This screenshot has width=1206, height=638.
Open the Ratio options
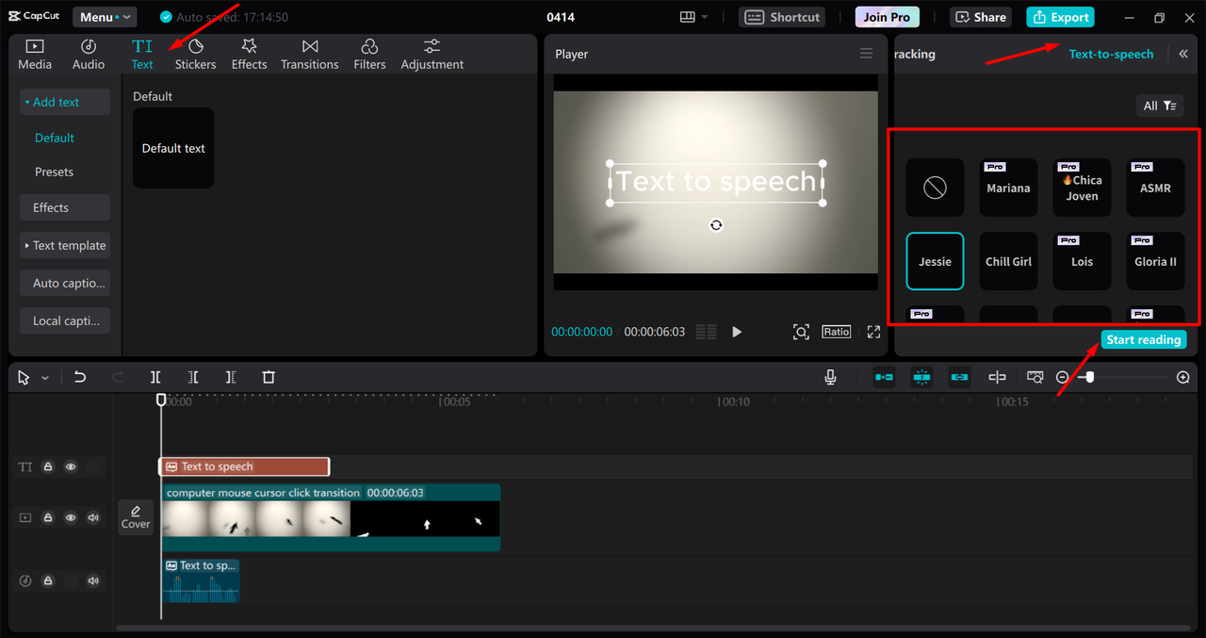pyautogui.click(x=836, y=332)
